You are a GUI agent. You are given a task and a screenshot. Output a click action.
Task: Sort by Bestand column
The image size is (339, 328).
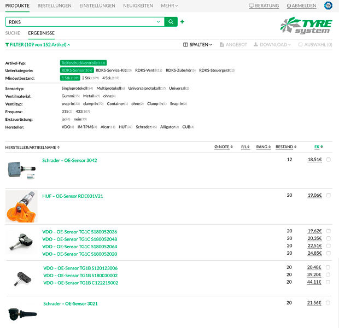286,147
